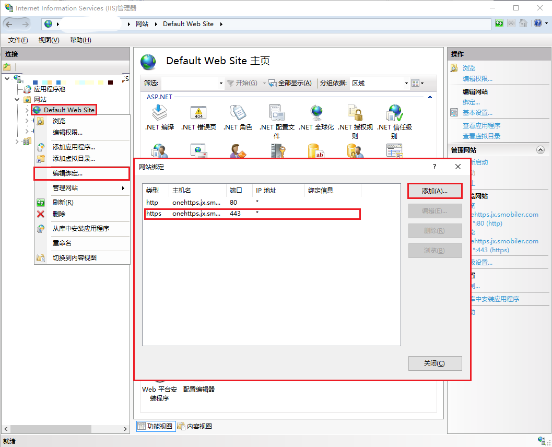Choose 重命名 from context menu
This screenshot has height=447, width=552.
point(81,243)
